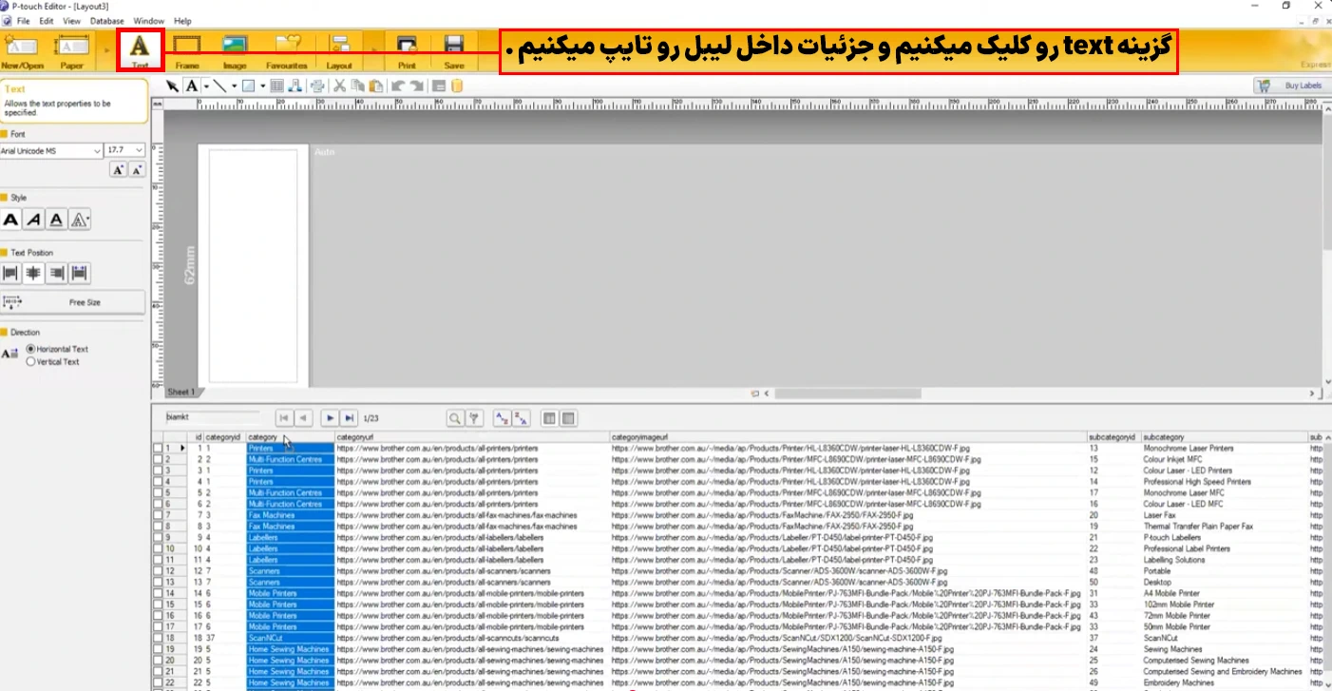1332x691 pixels.
Task: Click the Print icon
Action: coord(407,50)
